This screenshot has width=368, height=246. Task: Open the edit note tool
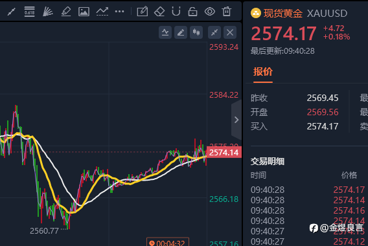(x=143, y=12)
